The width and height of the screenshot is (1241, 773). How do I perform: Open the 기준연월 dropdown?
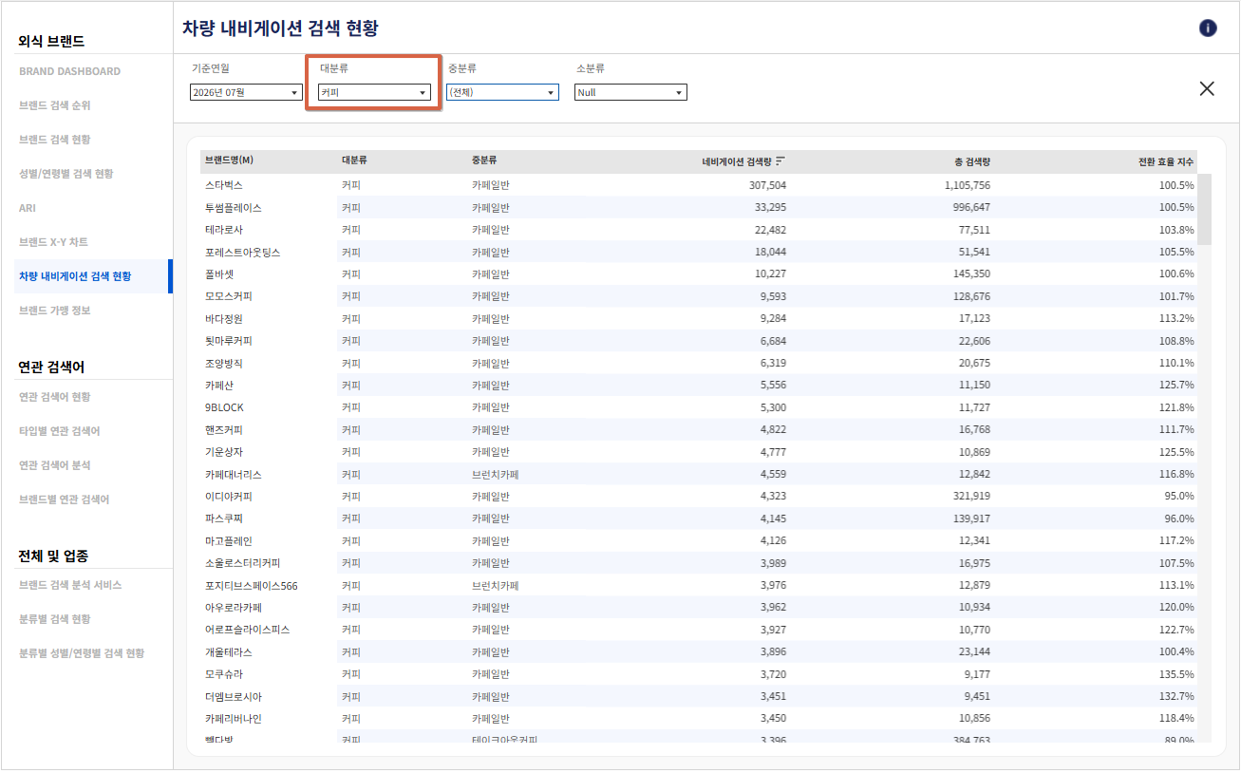click(x=246, y=92)
